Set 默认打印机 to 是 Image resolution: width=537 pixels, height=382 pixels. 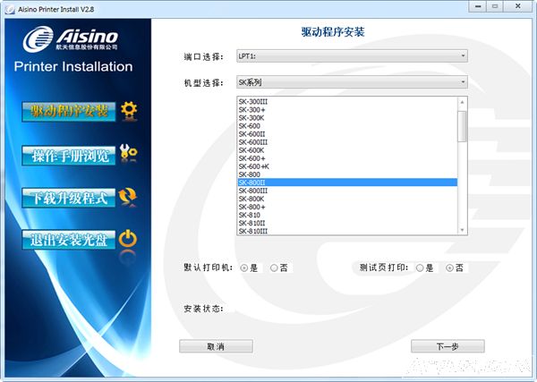[x=244, y=267]
